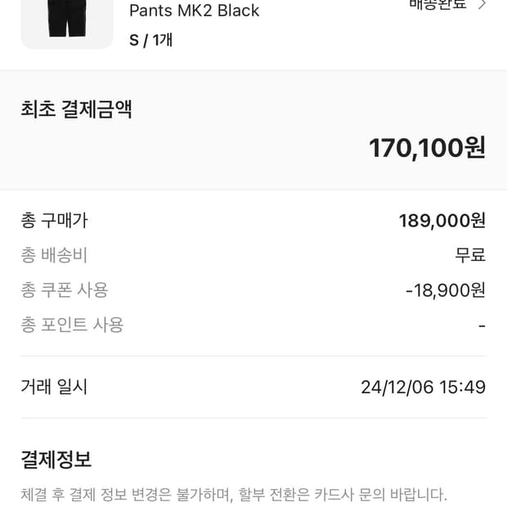Tap the 무료 shipping fee value
The height and width of the screenshot is (507, 507).
click(470, 255)
